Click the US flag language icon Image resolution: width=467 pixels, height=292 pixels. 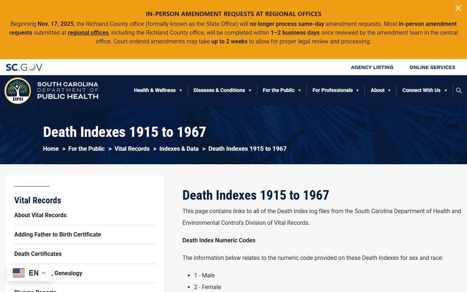point(19,273)
